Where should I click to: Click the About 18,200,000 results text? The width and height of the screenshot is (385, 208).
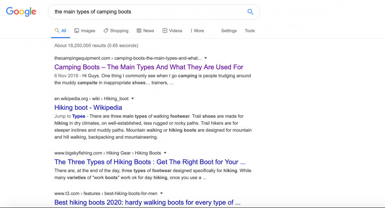tap(96, 45)
